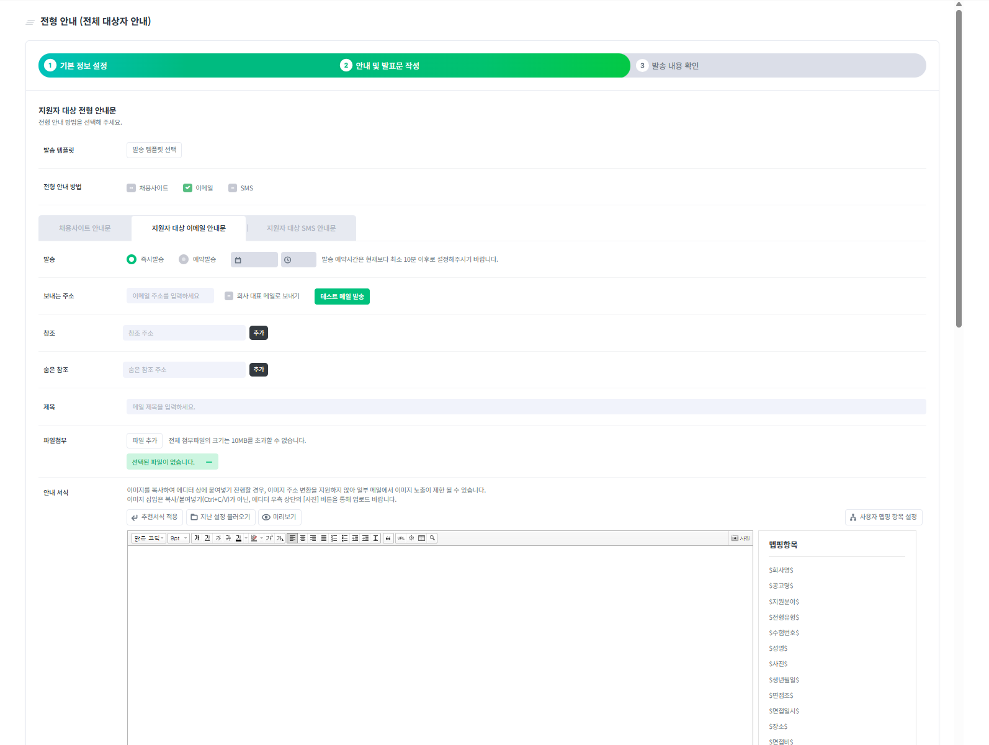The width and height of the screenshot is (989, 745).
Task: Open the 9pt font size dropdown
Action: [x=179, y=538]
